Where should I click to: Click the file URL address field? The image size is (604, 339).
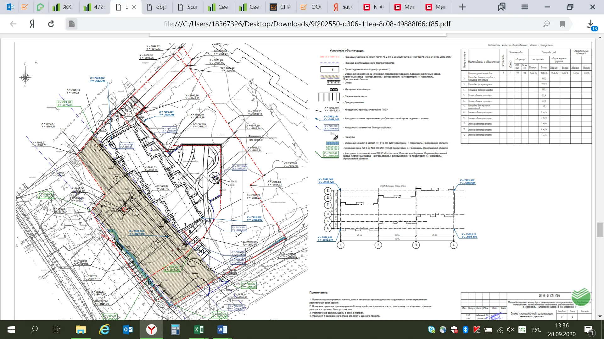[x=307, y=24]
